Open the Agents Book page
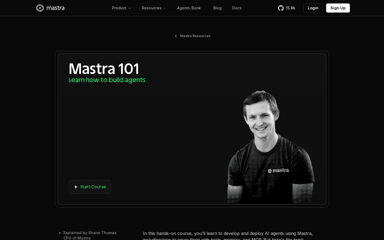The width and height of the screenshot is (384, 240). click(189, 8)
